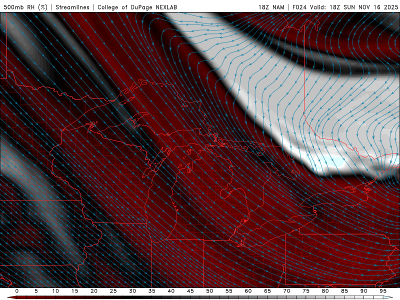Click the 'Streamlines' label in the header
Viewport: 400px width, 300px height.
coord(72,7)
